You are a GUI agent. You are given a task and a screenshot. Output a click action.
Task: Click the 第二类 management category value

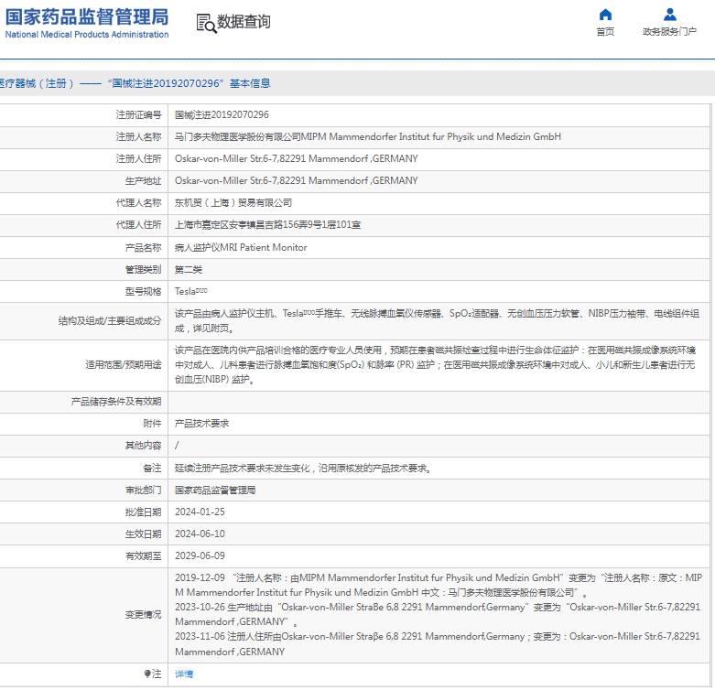pyautogui.click(x=189, y=270)
